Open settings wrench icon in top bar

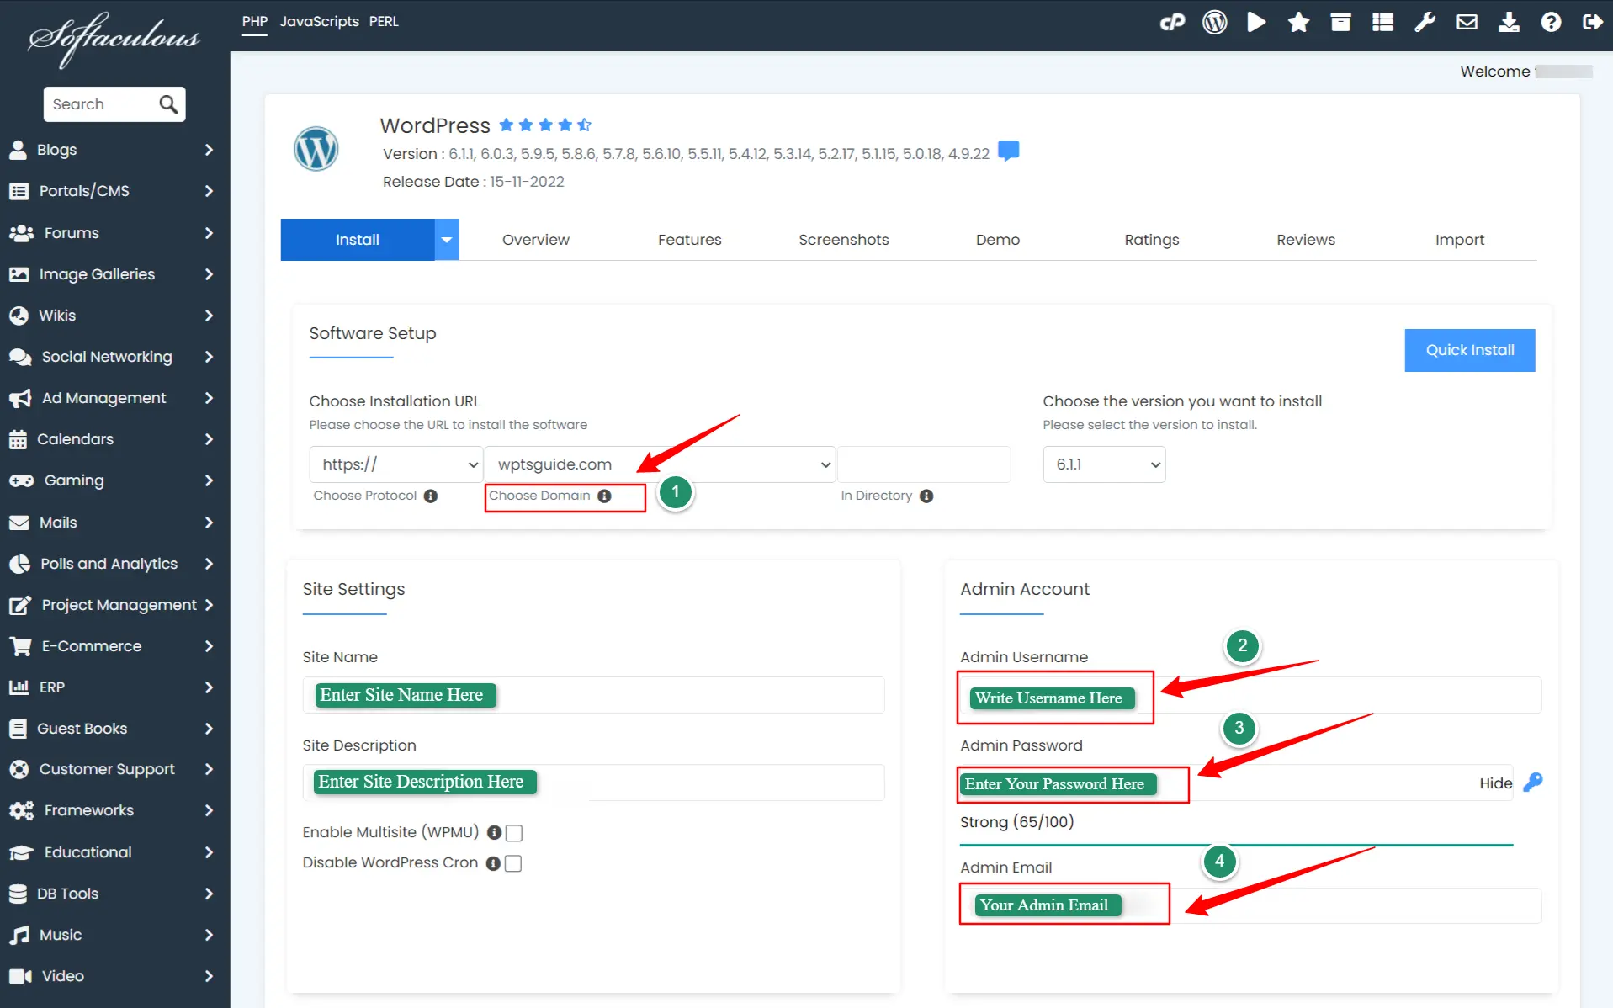click(x=1425, y=23)
